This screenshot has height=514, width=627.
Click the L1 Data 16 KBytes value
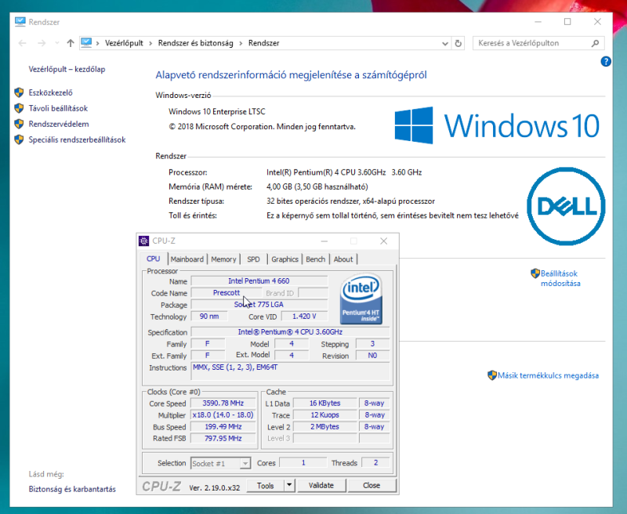coord(324,404)
